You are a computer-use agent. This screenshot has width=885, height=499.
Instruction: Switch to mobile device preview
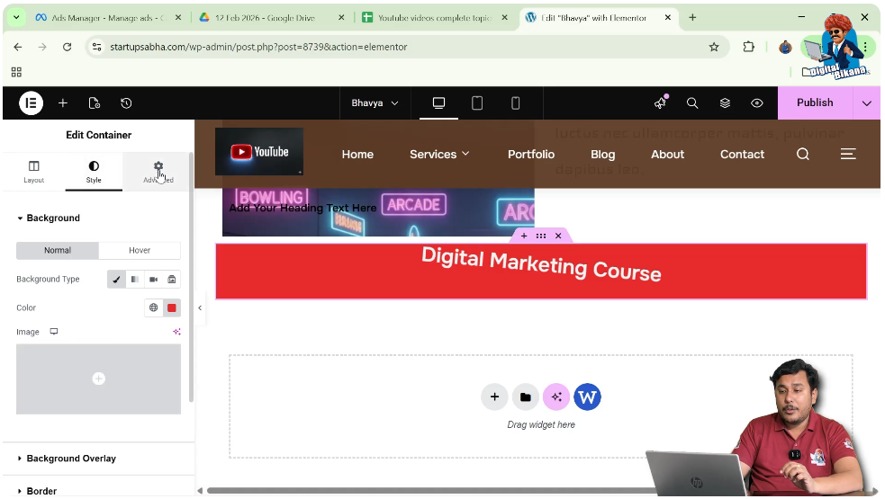pos(515,103)
